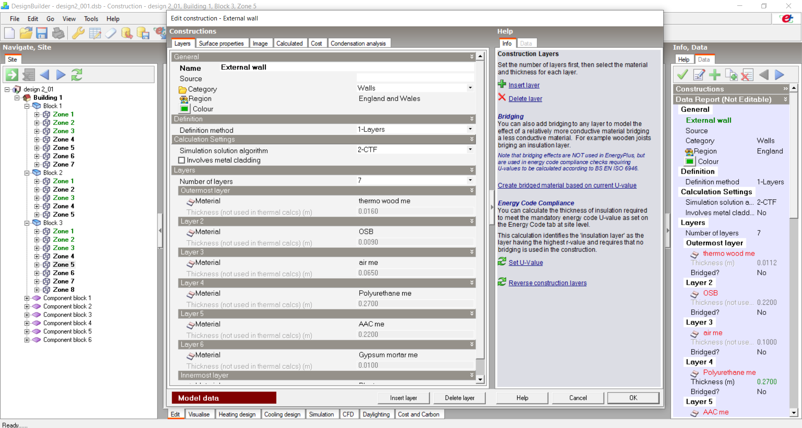
Task: Click the Reverse construction layers link
Action: [x=548, y=283]
